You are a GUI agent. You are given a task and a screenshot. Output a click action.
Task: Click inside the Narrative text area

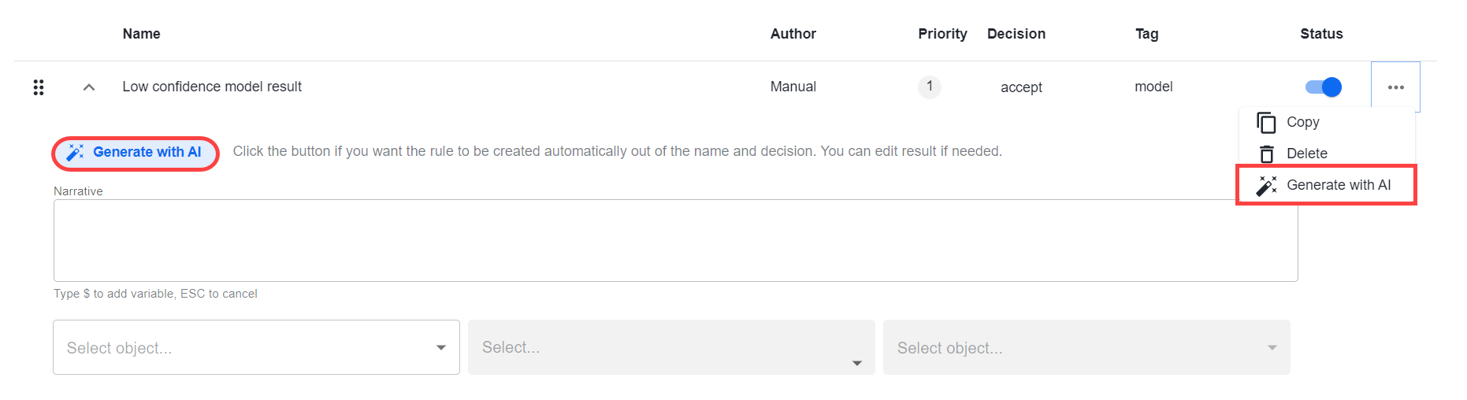[675, 240]
